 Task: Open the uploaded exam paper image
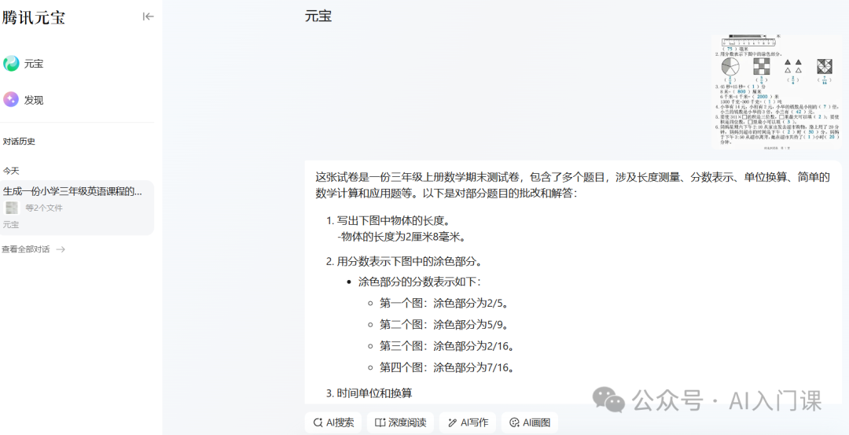point(777,92)
